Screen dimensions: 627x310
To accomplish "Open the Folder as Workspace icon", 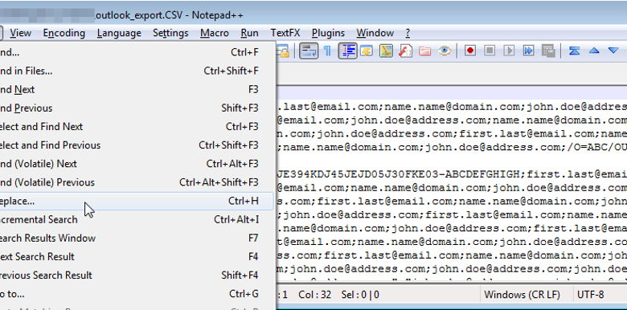I will [424, 51].
